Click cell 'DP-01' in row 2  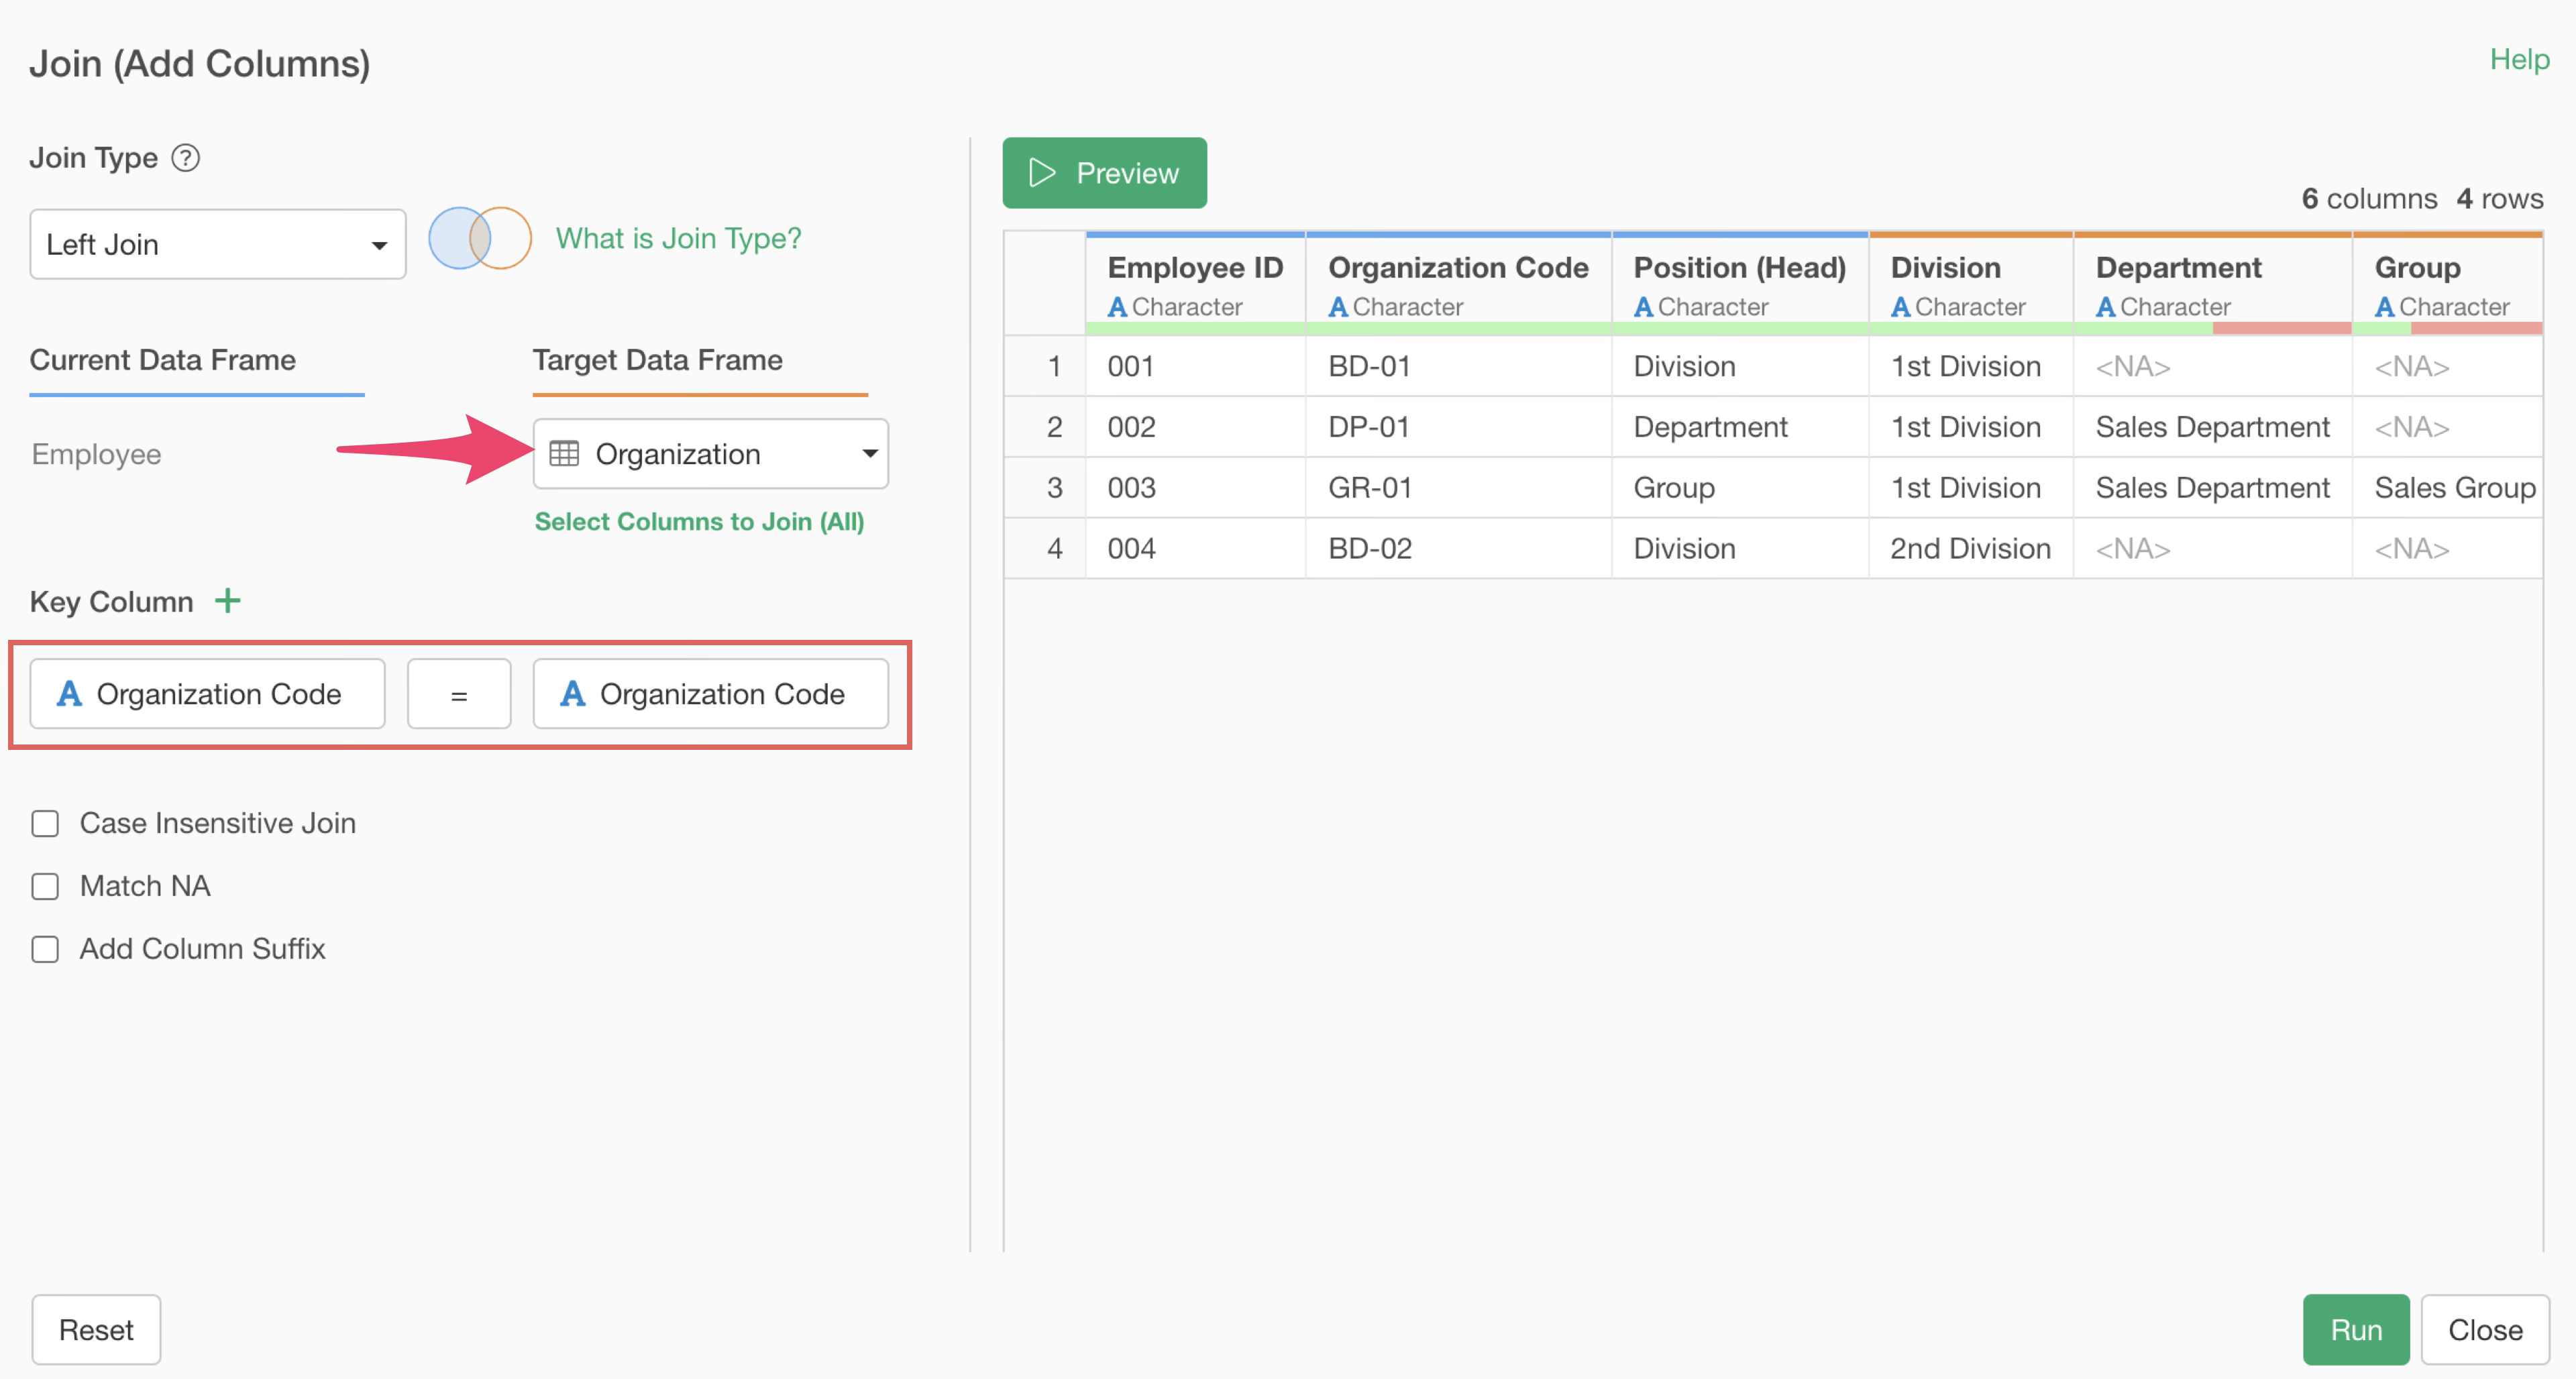[x=1458, y=427]
